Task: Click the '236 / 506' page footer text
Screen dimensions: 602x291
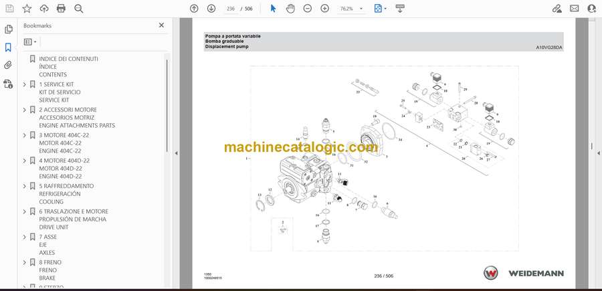Action: tap(383, 276)
